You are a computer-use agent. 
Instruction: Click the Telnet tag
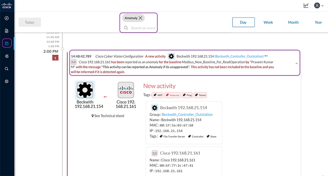click(200, 95)
